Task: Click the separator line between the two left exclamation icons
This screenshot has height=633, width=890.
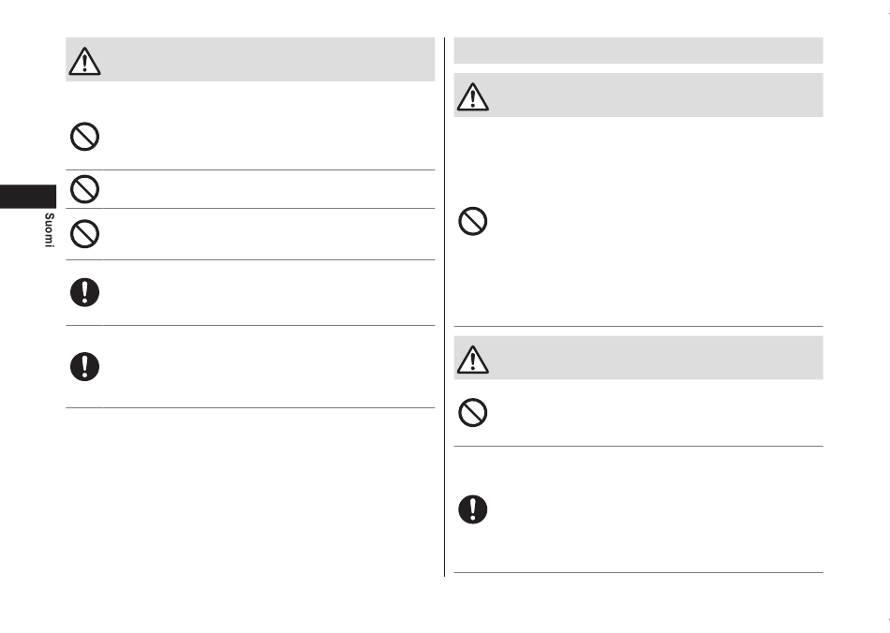Action: [250, 326]
